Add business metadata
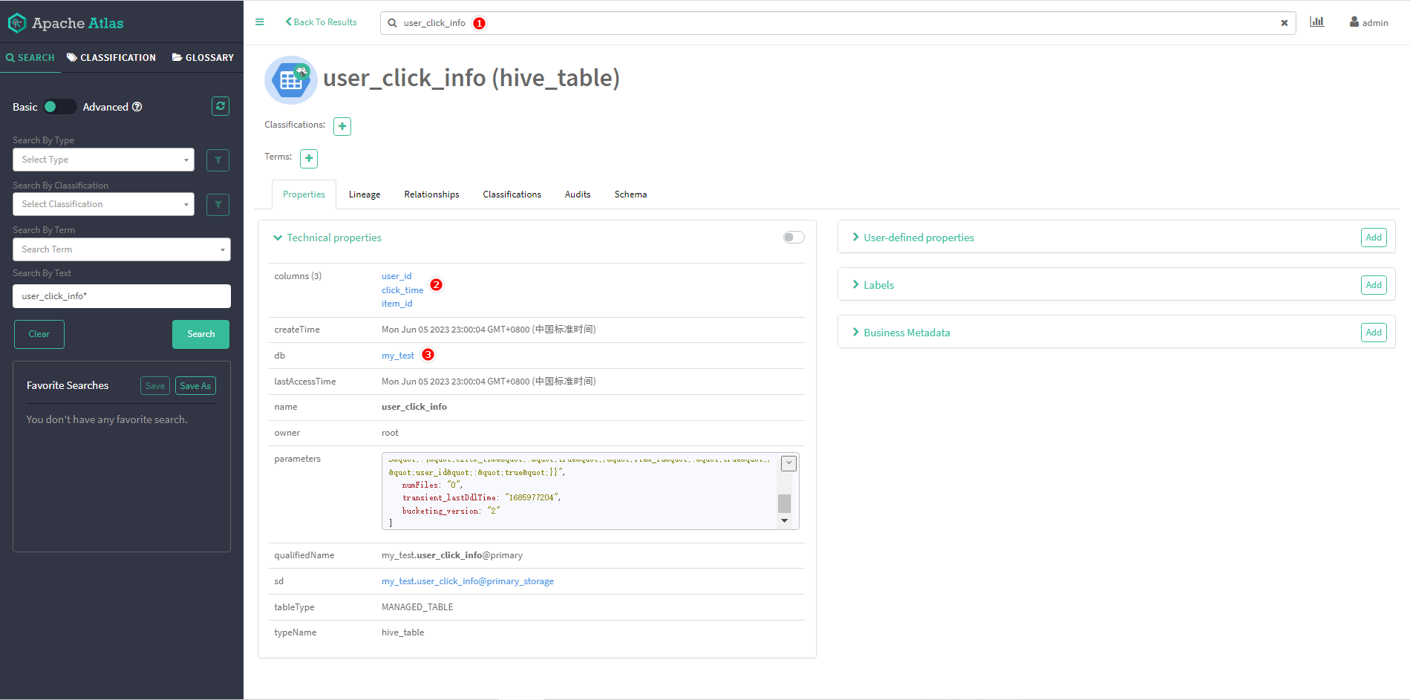The image size is (1410, 700). point(1374,333)
